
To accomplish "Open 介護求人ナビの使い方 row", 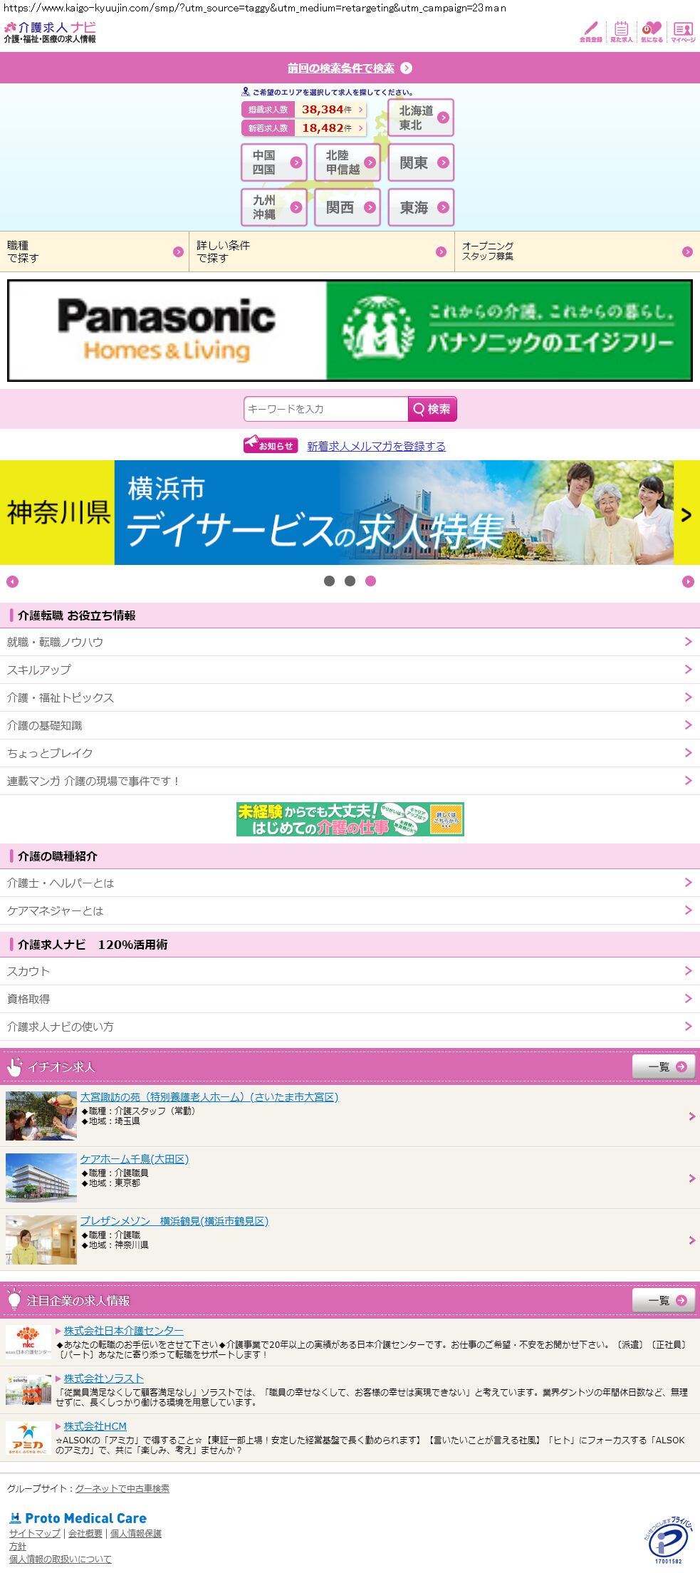I will (350, 1027).
